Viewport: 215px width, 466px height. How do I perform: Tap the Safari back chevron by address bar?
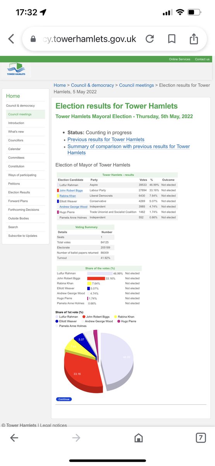coord(11,39)
